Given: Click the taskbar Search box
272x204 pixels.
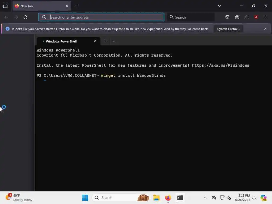Looking at the screenshot, I should (121, 198).
